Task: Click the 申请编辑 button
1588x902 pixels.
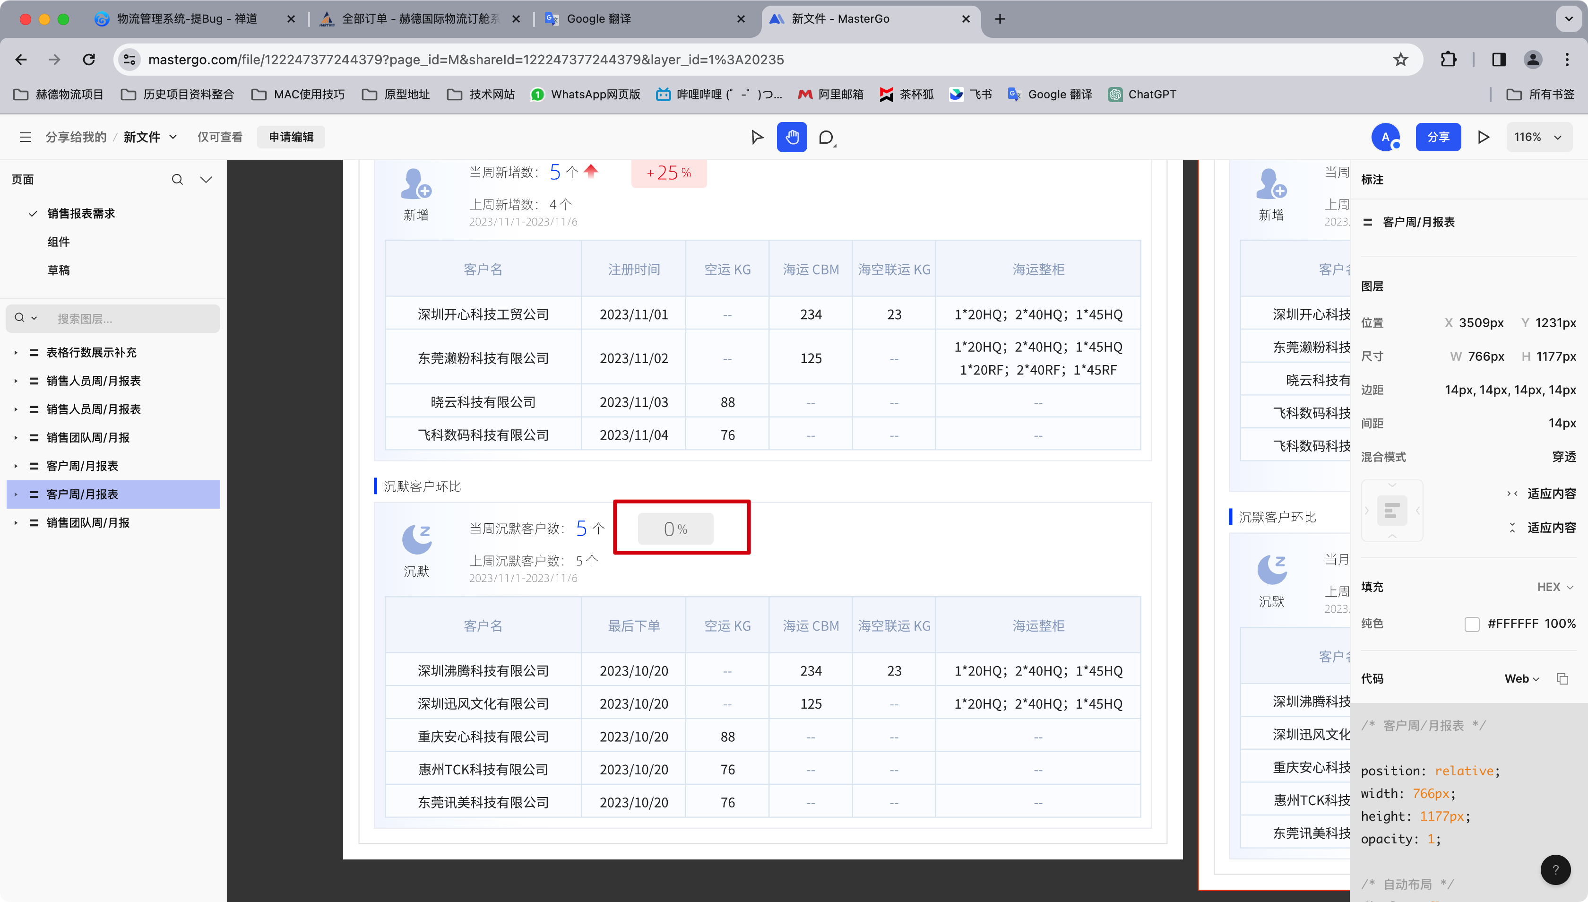Action: pos(291,137)
